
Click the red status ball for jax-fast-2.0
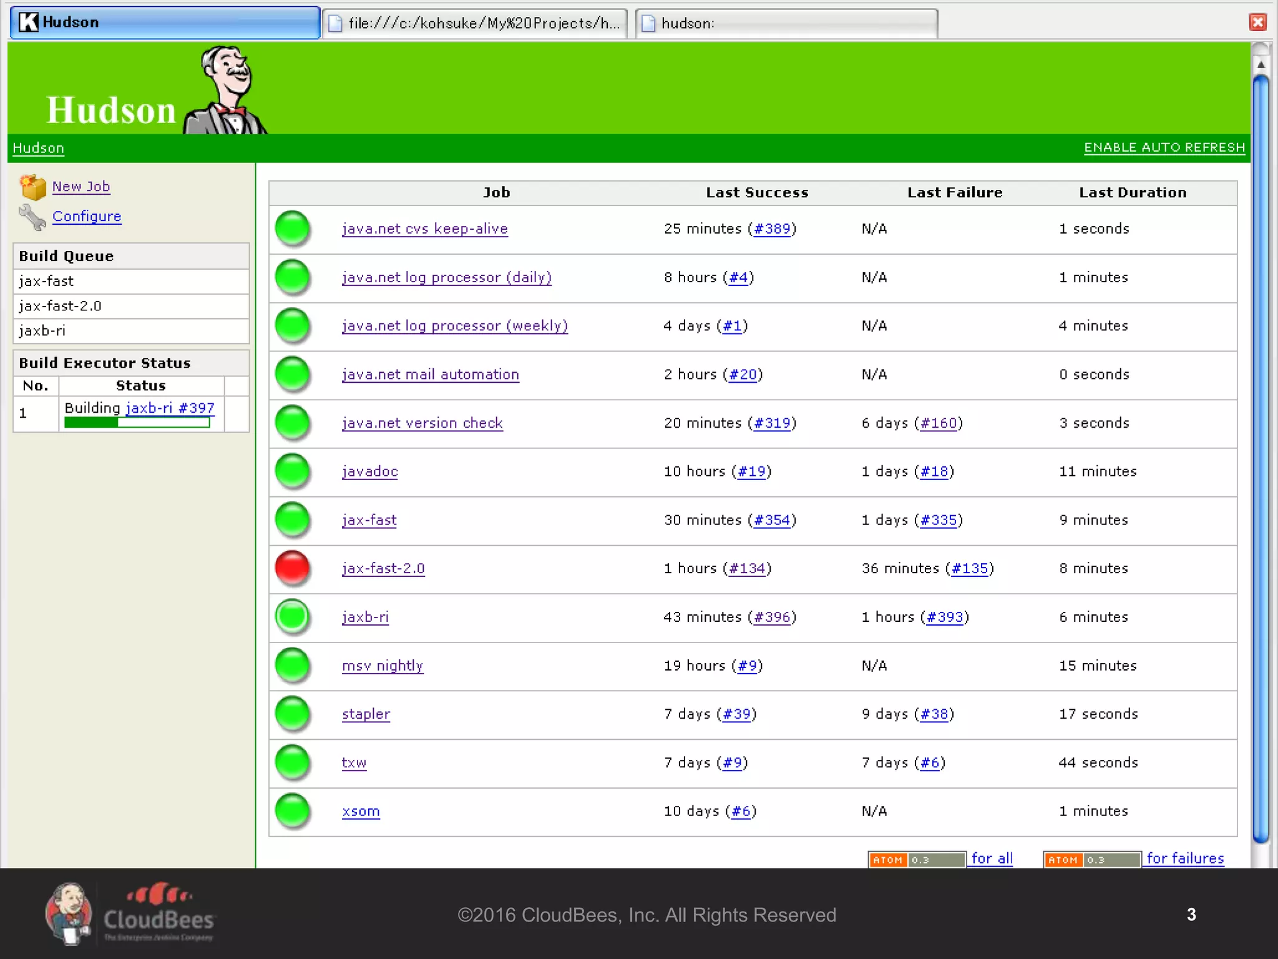point(293,568)
